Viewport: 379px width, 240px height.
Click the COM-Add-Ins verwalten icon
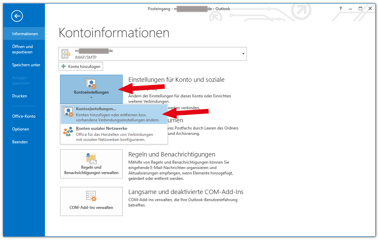91,196
